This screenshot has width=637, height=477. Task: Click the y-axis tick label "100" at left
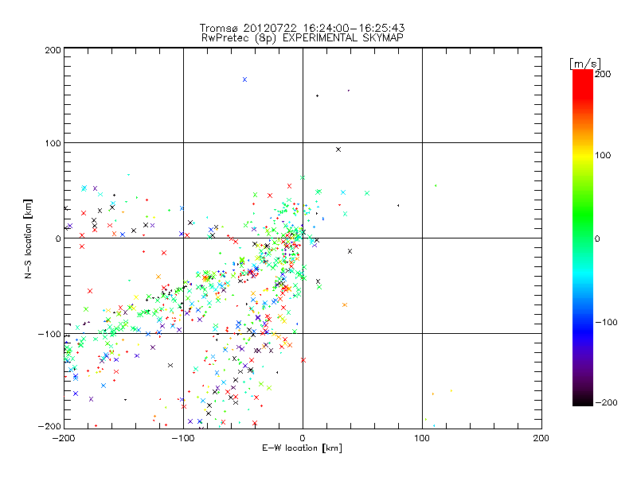[53, 143]
